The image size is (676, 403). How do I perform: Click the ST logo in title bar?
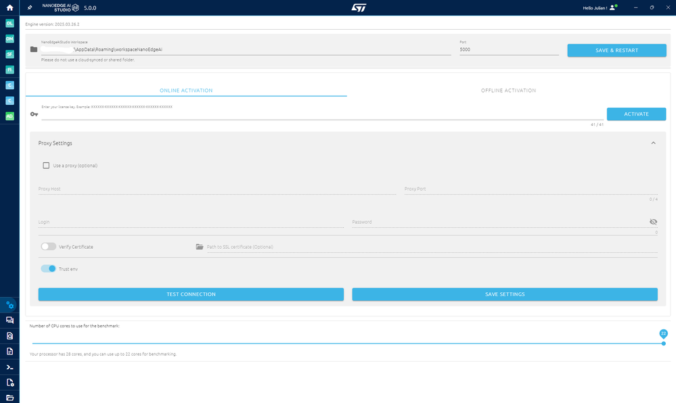pos(359,7)
